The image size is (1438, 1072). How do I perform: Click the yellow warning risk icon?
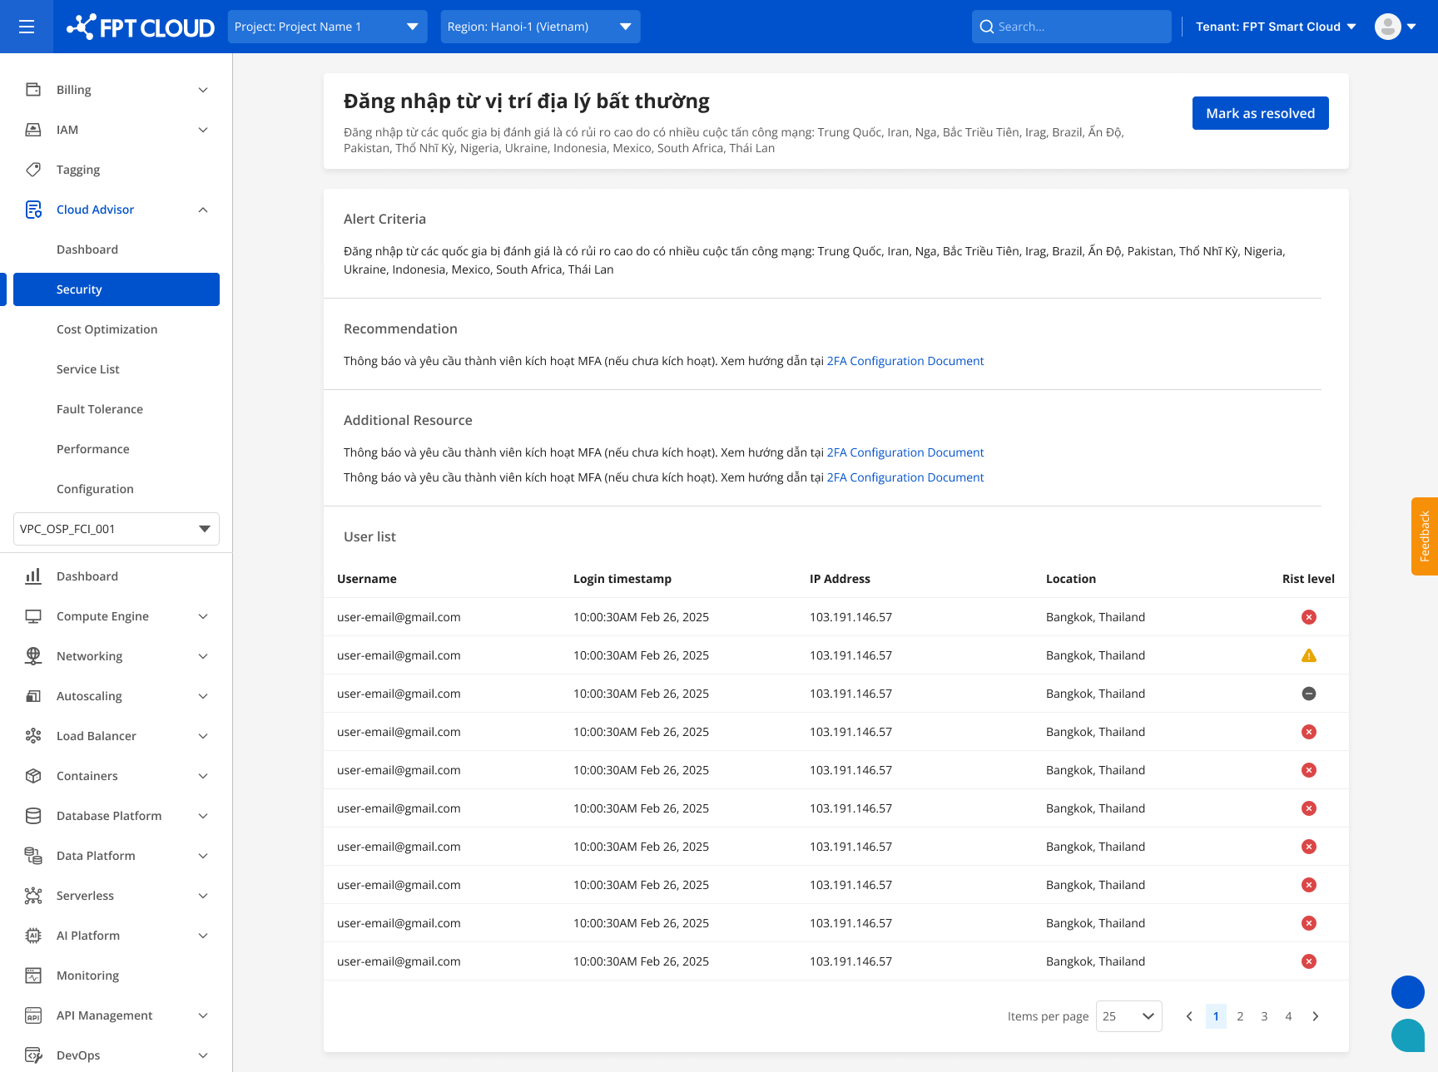(1309, 655)
